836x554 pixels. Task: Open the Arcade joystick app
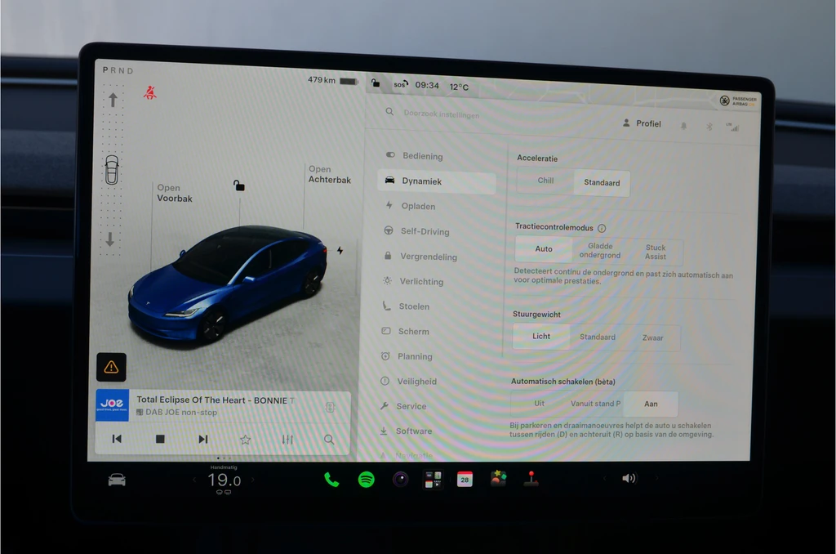(x=531, y=479)
